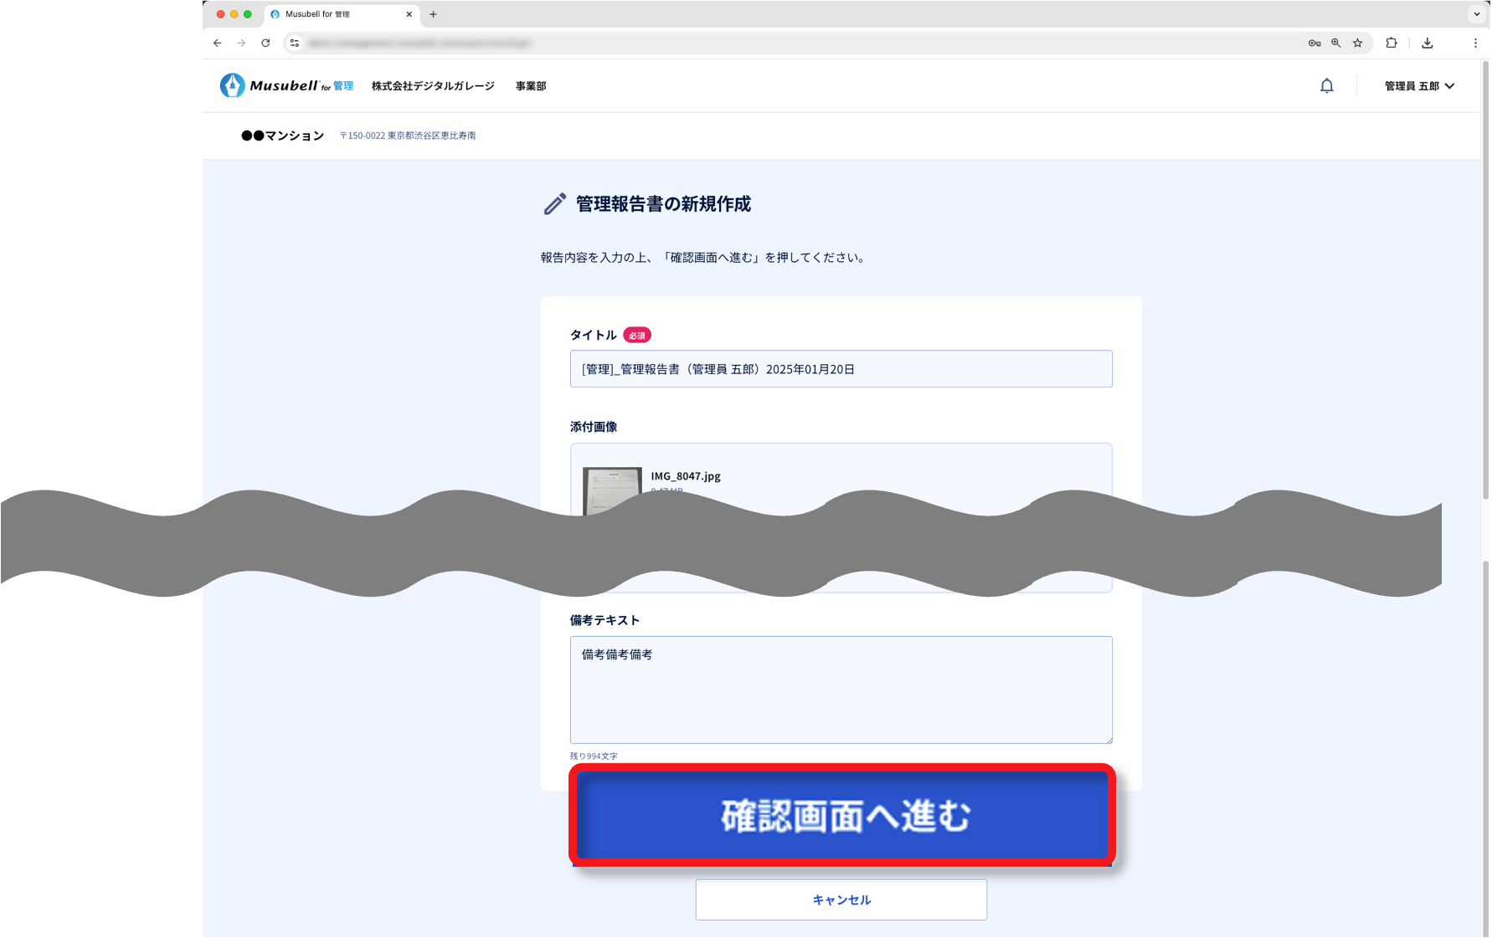Click the IMG_8047.jpg thumbnail

612,488
